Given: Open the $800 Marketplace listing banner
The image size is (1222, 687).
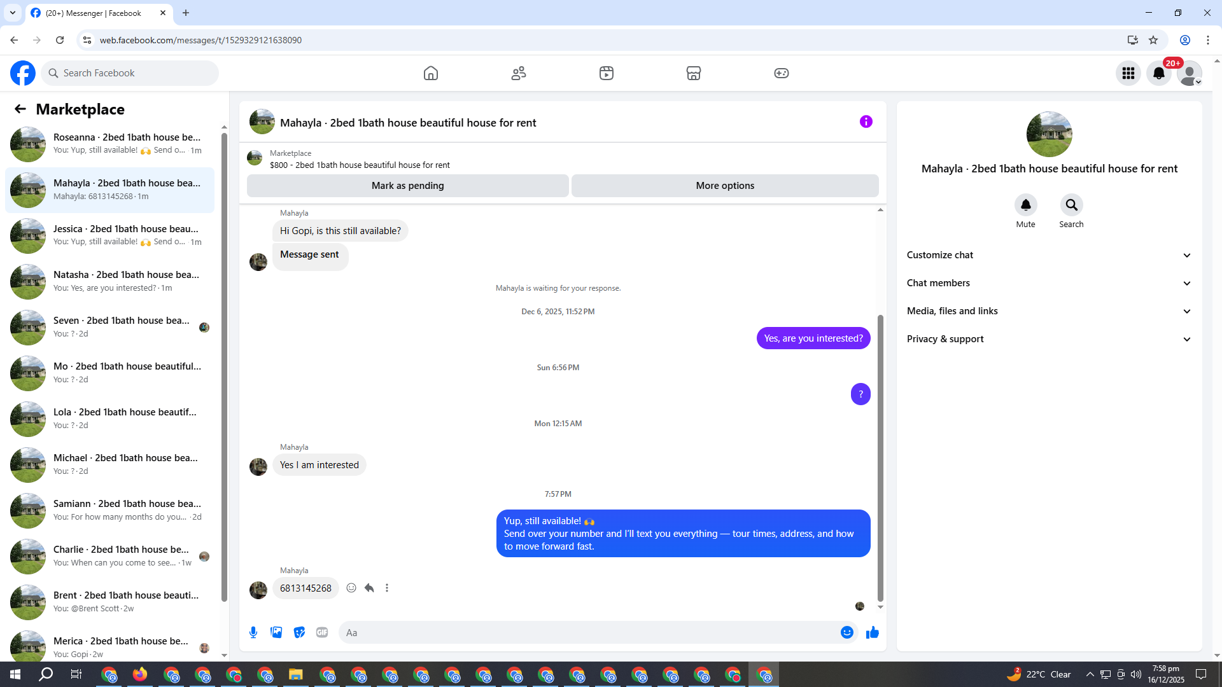Looking at the screenshot, I should click(x=563, y=159).
